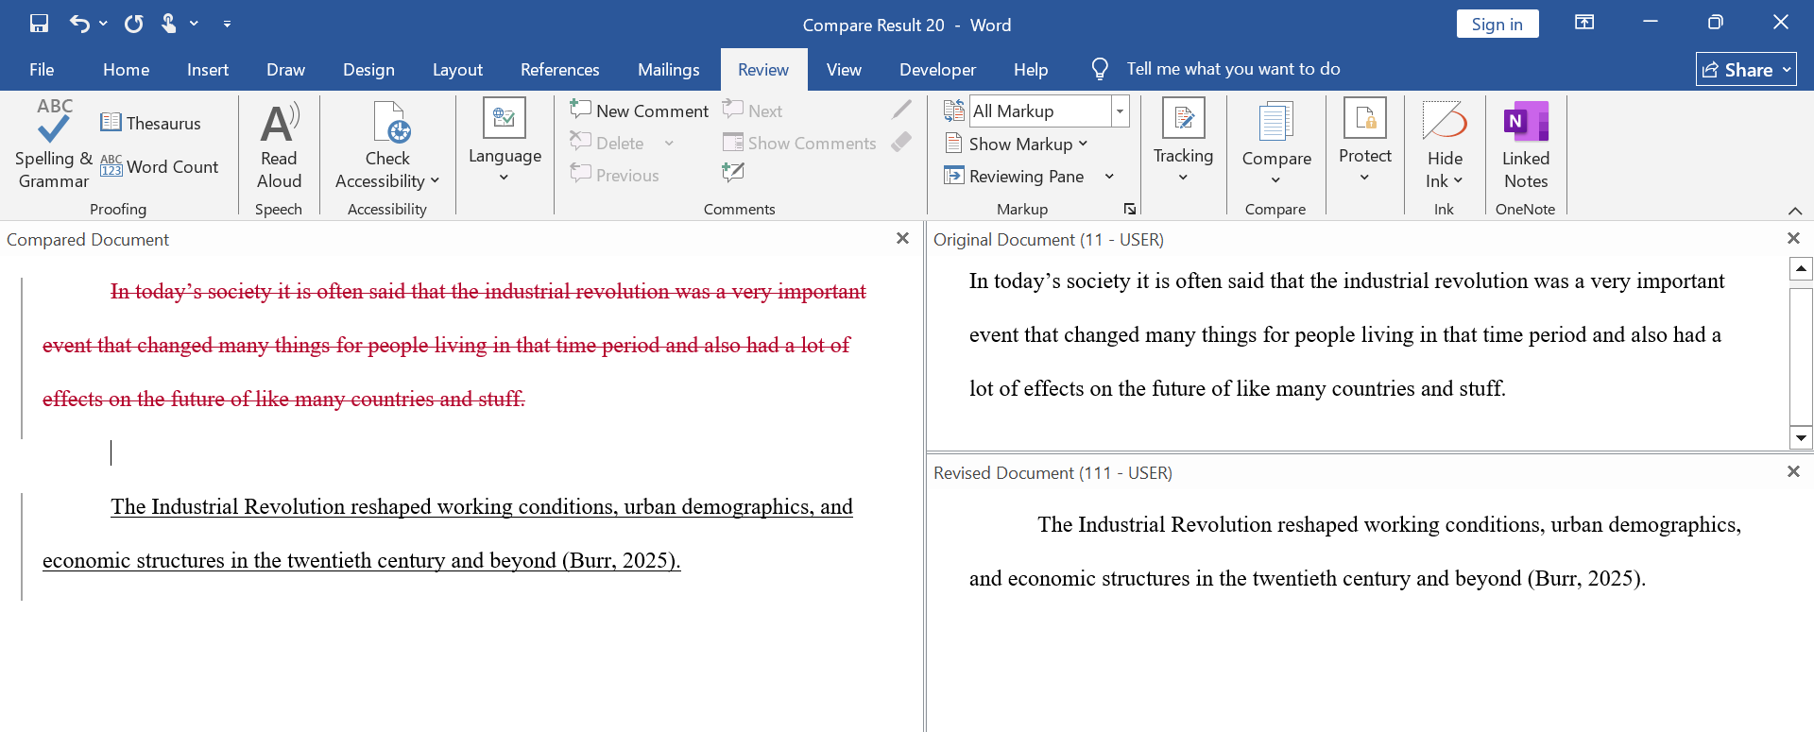Screen dimensions: 1814x732
Task: Click the paragraph text in the Original Document pane
Action: (1346, 334)
